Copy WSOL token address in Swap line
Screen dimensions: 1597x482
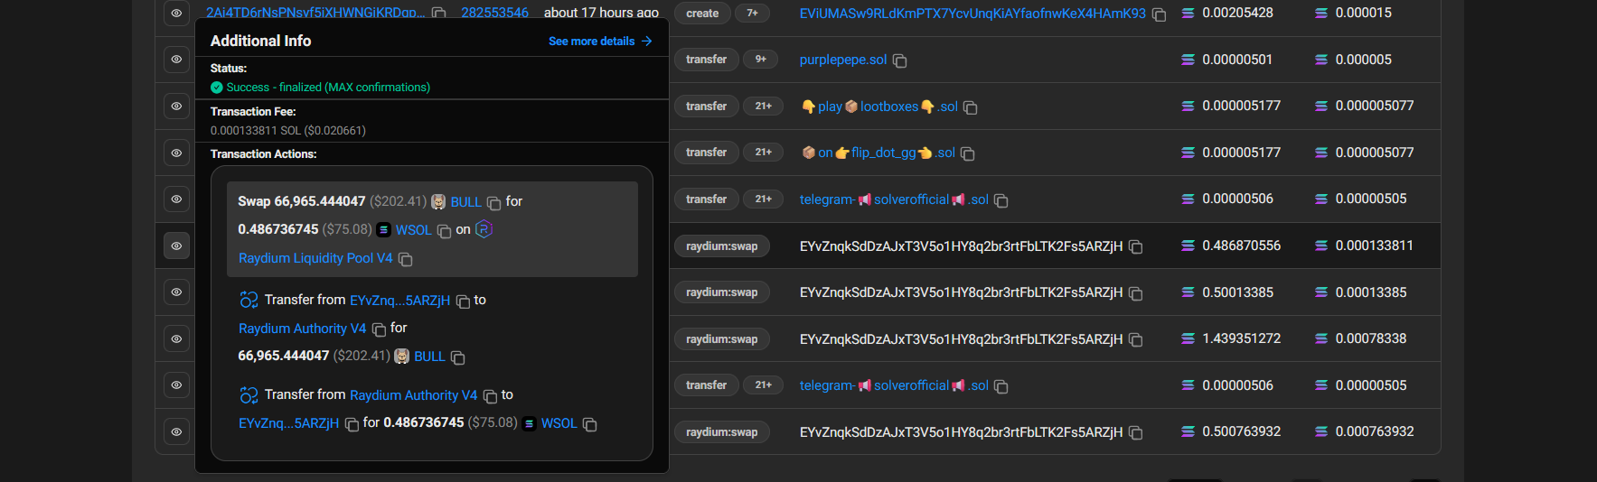click(x=445, y=231)
